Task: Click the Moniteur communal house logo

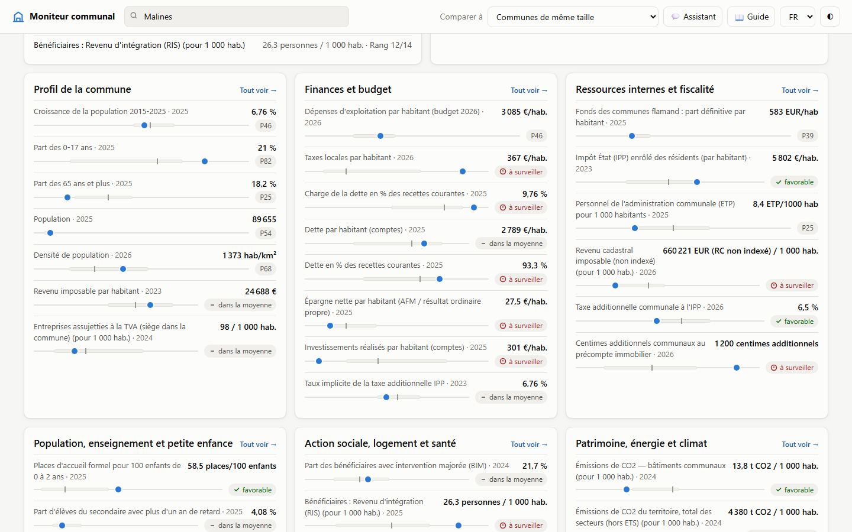Action: 18,17
